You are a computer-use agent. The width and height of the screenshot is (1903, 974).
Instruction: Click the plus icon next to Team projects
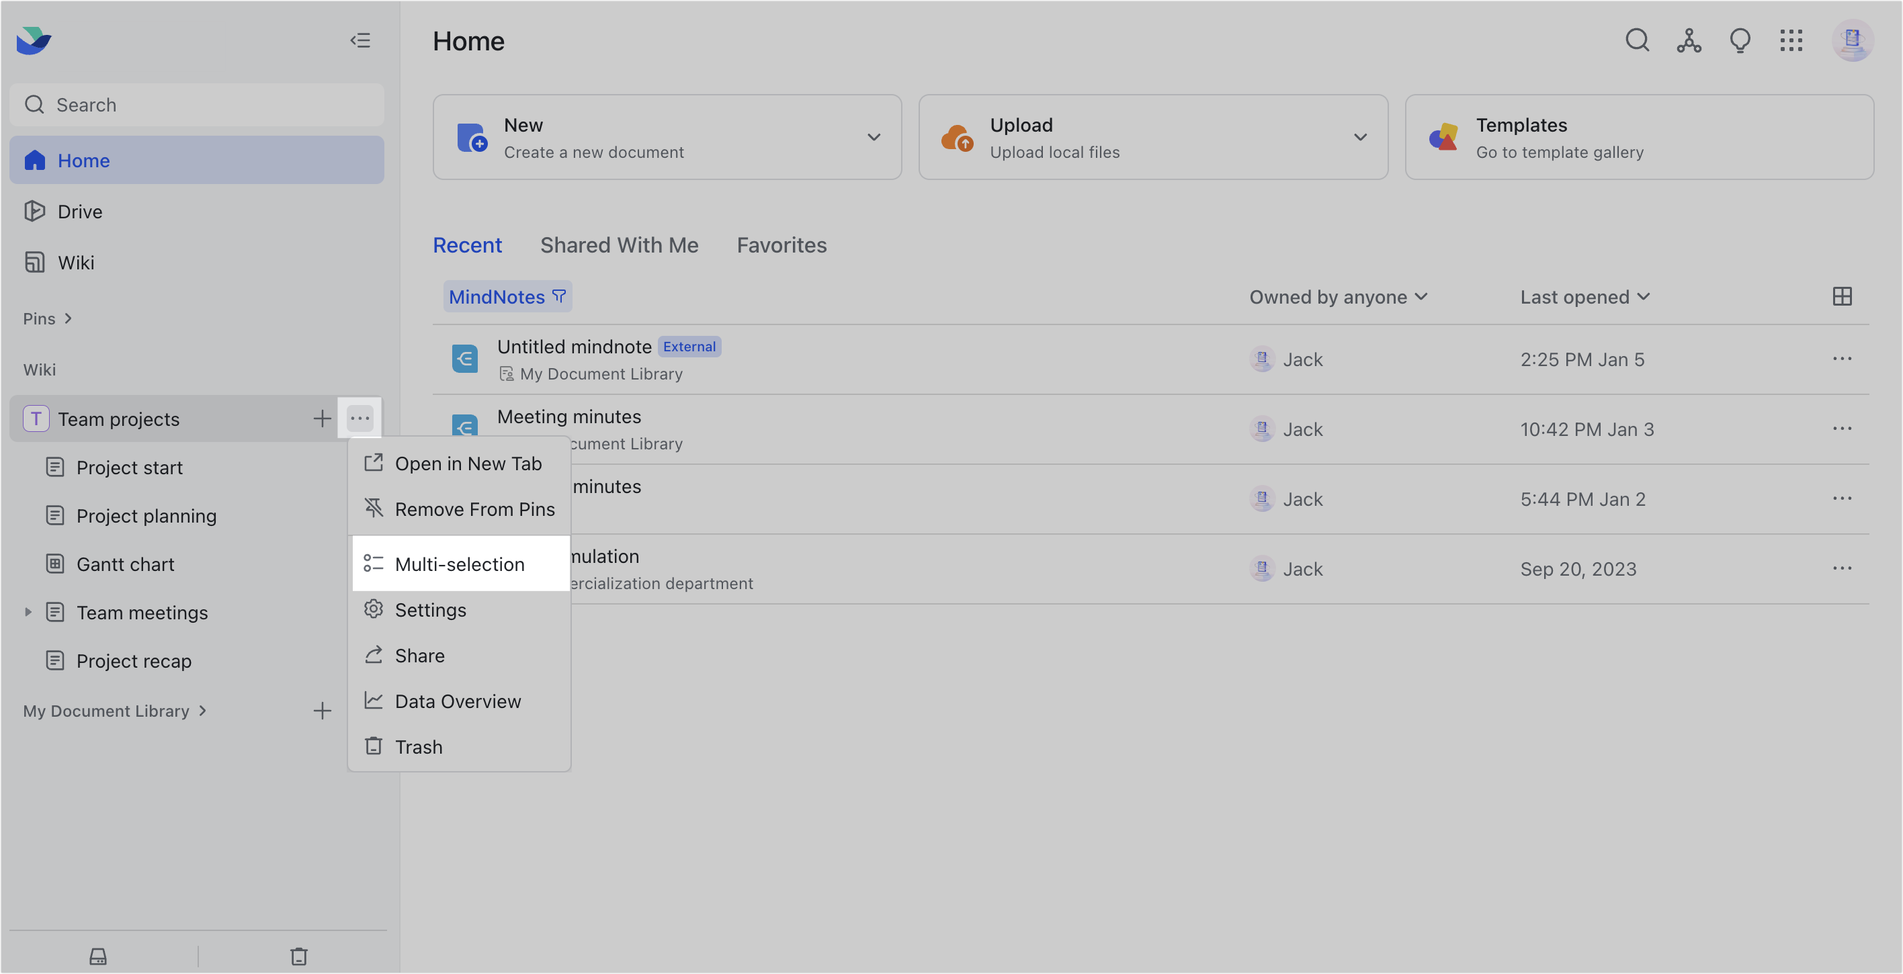tap(321, 418)
